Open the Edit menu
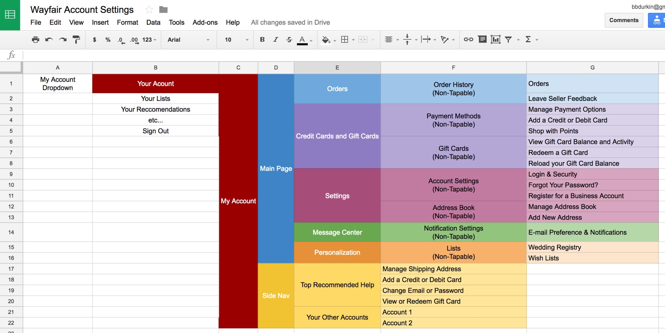 point(55,22)
